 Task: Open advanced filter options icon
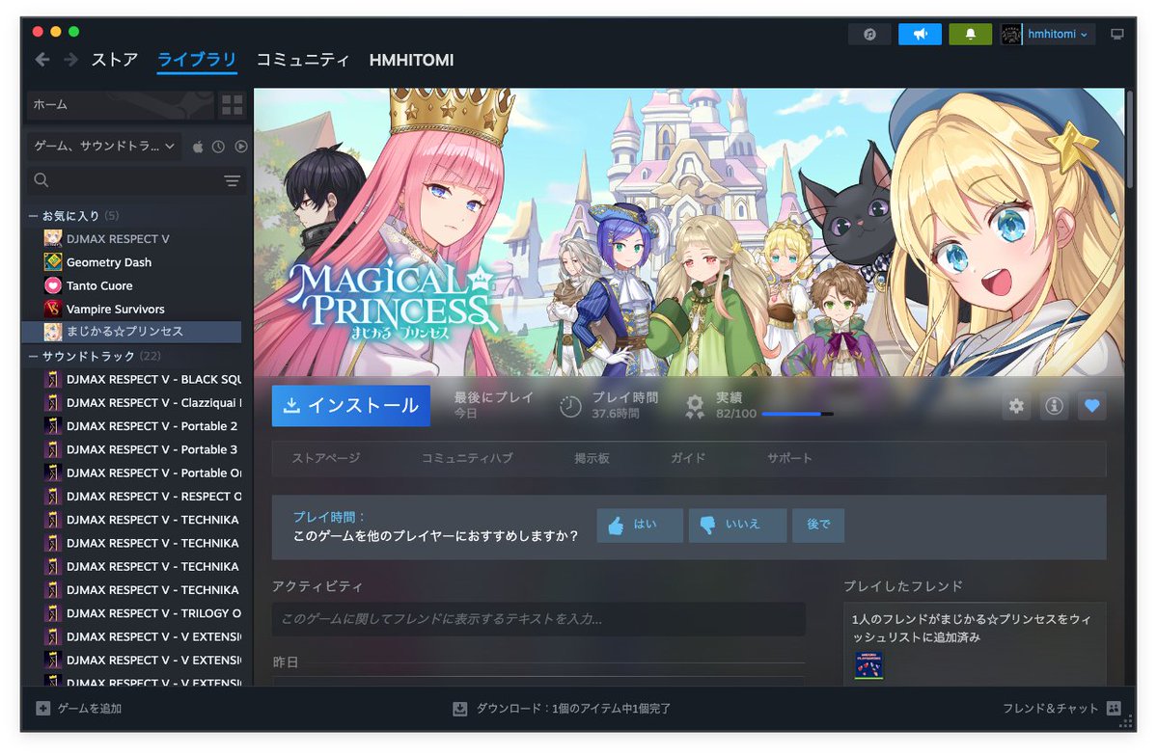pos(232,180)
